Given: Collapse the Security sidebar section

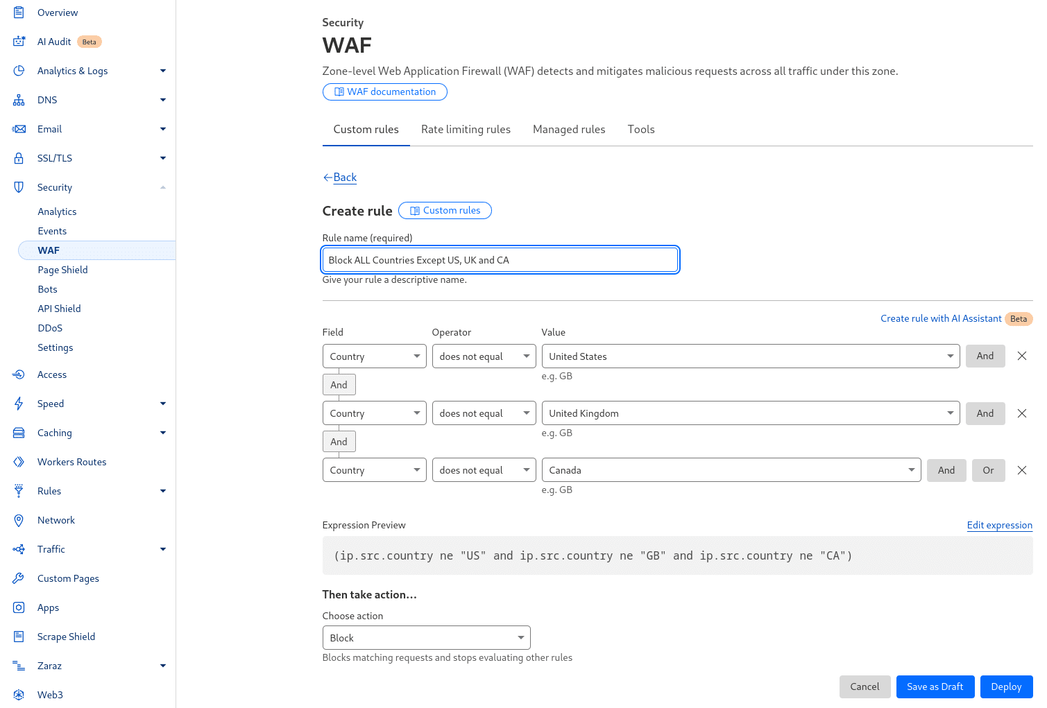Looking at the screenshot, I should (x=162, y=187).
